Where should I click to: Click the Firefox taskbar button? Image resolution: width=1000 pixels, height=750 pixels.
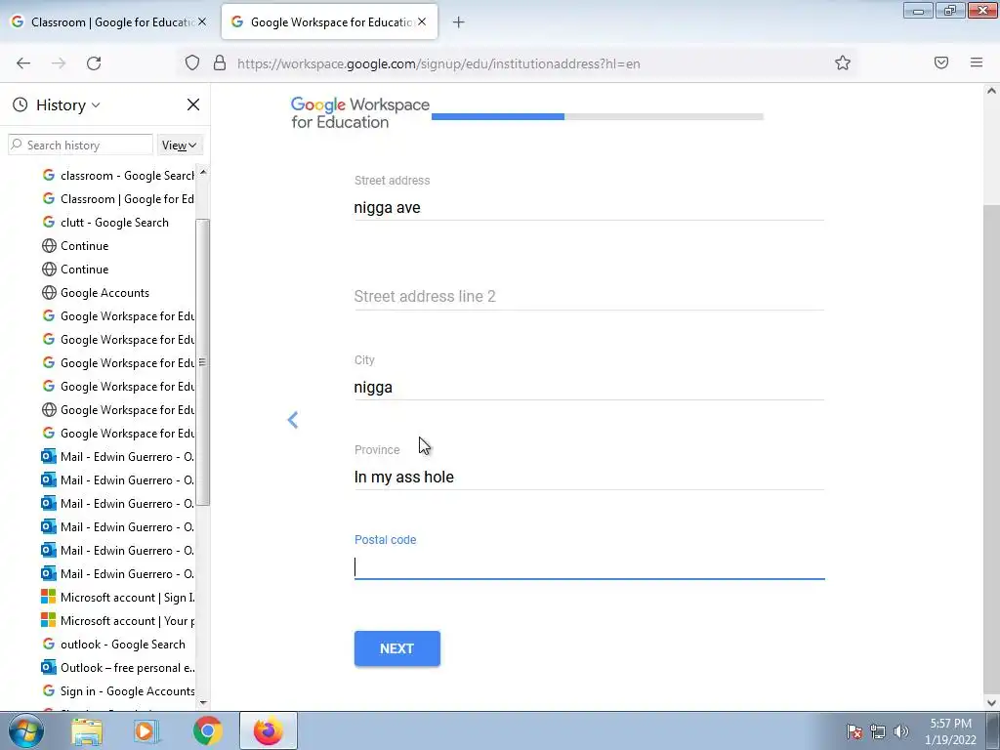tap(269, 730)
